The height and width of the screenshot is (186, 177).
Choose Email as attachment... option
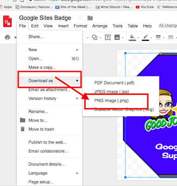coord(49,90)
